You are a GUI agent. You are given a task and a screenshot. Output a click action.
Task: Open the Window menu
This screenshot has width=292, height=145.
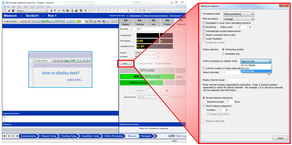[40, 7]
